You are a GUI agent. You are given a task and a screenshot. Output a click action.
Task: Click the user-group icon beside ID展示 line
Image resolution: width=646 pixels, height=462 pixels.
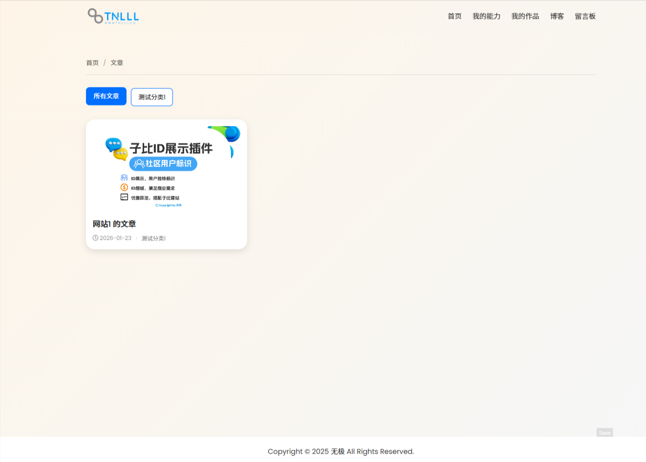[124, 177]
